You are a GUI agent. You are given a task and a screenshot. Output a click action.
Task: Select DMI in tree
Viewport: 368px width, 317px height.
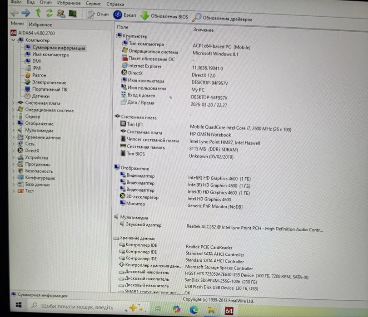36,61
